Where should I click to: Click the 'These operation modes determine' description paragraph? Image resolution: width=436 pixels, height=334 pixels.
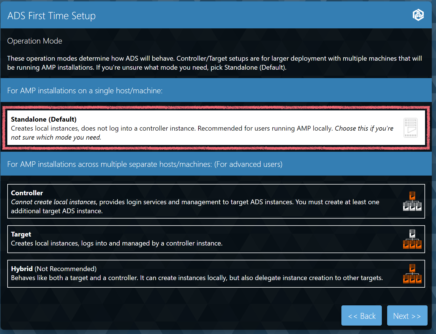click(214, 63)
